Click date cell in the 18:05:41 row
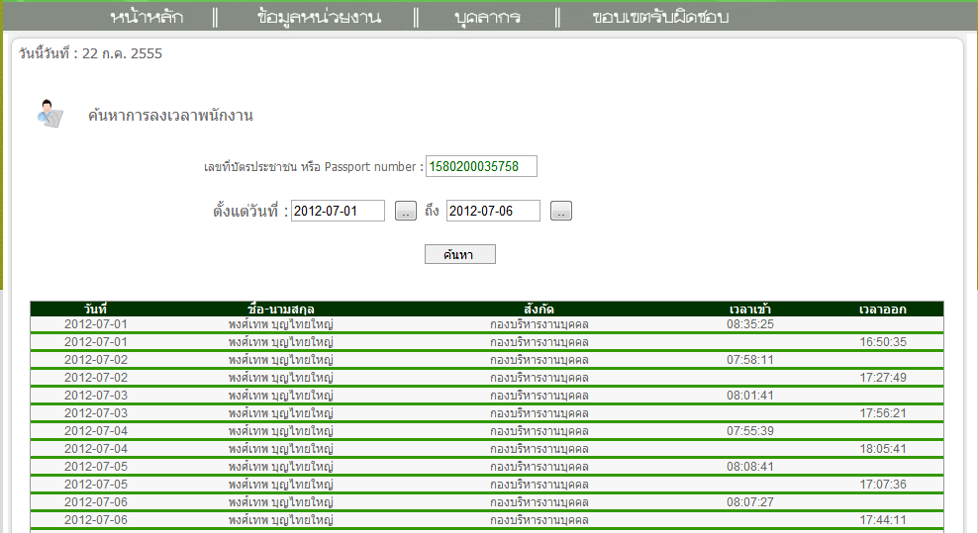 95,448
